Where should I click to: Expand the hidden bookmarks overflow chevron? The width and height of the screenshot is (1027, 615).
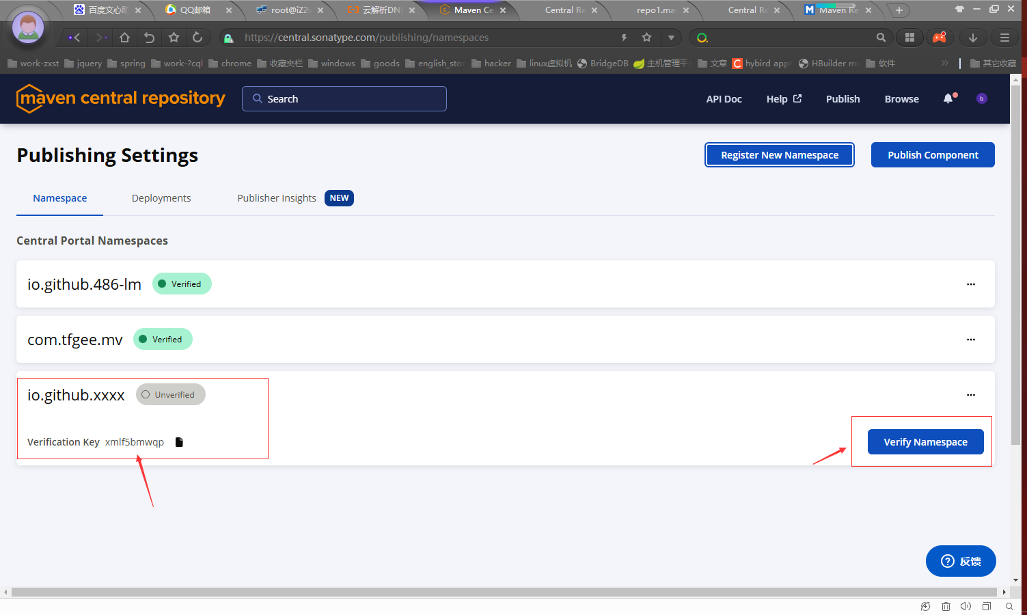coord(945,63)
